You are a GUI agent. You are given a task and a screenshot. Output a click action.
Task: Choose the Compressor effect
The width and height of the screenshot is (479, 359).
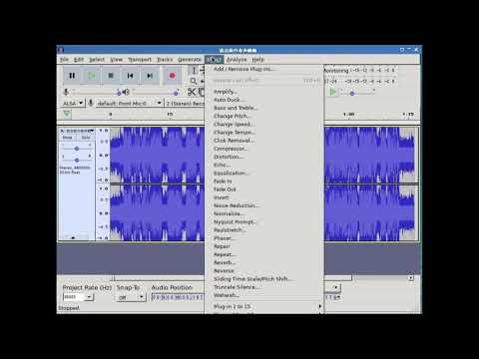[x=264, y=149]
